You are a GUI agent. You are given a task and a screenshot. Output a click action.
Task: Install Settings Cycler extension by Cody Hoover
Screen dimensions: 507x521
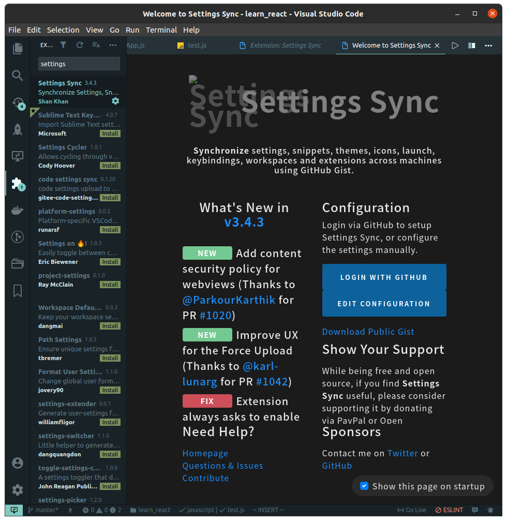click(x=110, y=166)
